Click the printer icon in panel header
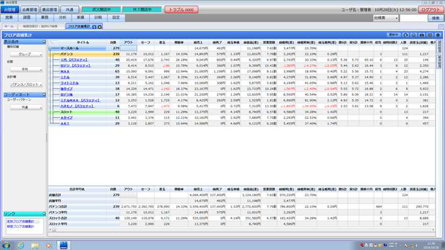Viewport: 445px width, 250px height. click(422, 35)
